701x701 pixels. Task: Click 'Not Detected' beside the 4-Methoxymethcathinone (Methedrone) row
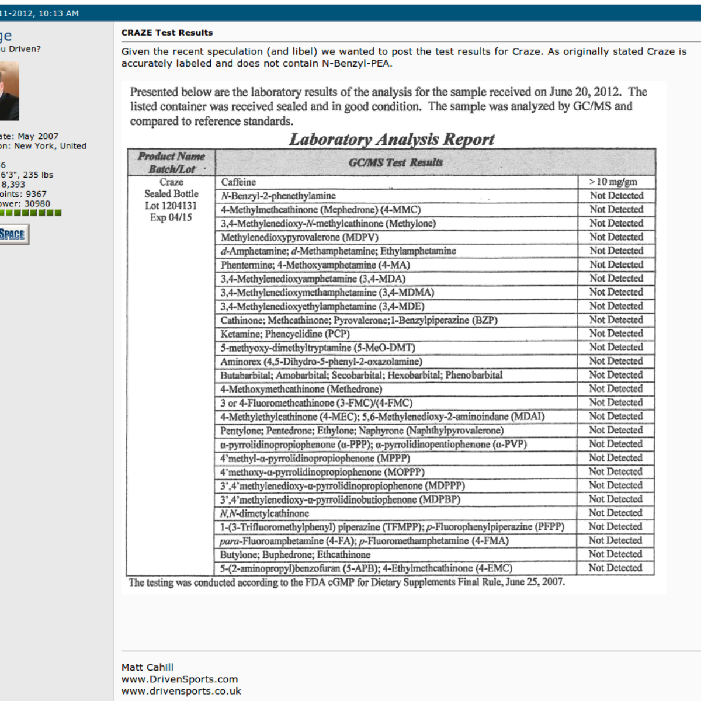point(616,389)
